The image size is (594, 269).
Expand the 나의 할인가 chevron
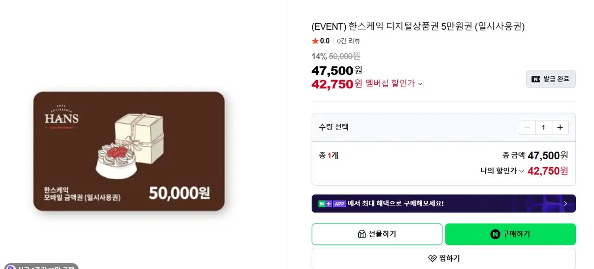[x=521, y=171]
